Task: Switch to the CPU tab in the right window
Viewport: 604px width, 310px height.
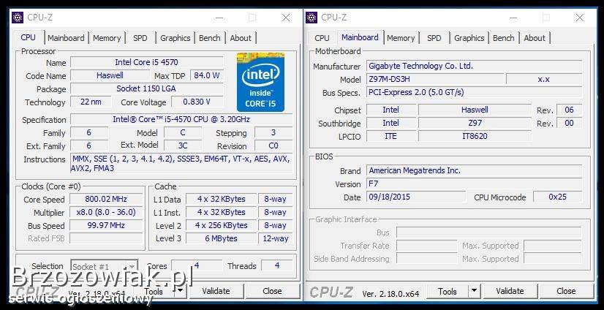Action: [322, 38]
